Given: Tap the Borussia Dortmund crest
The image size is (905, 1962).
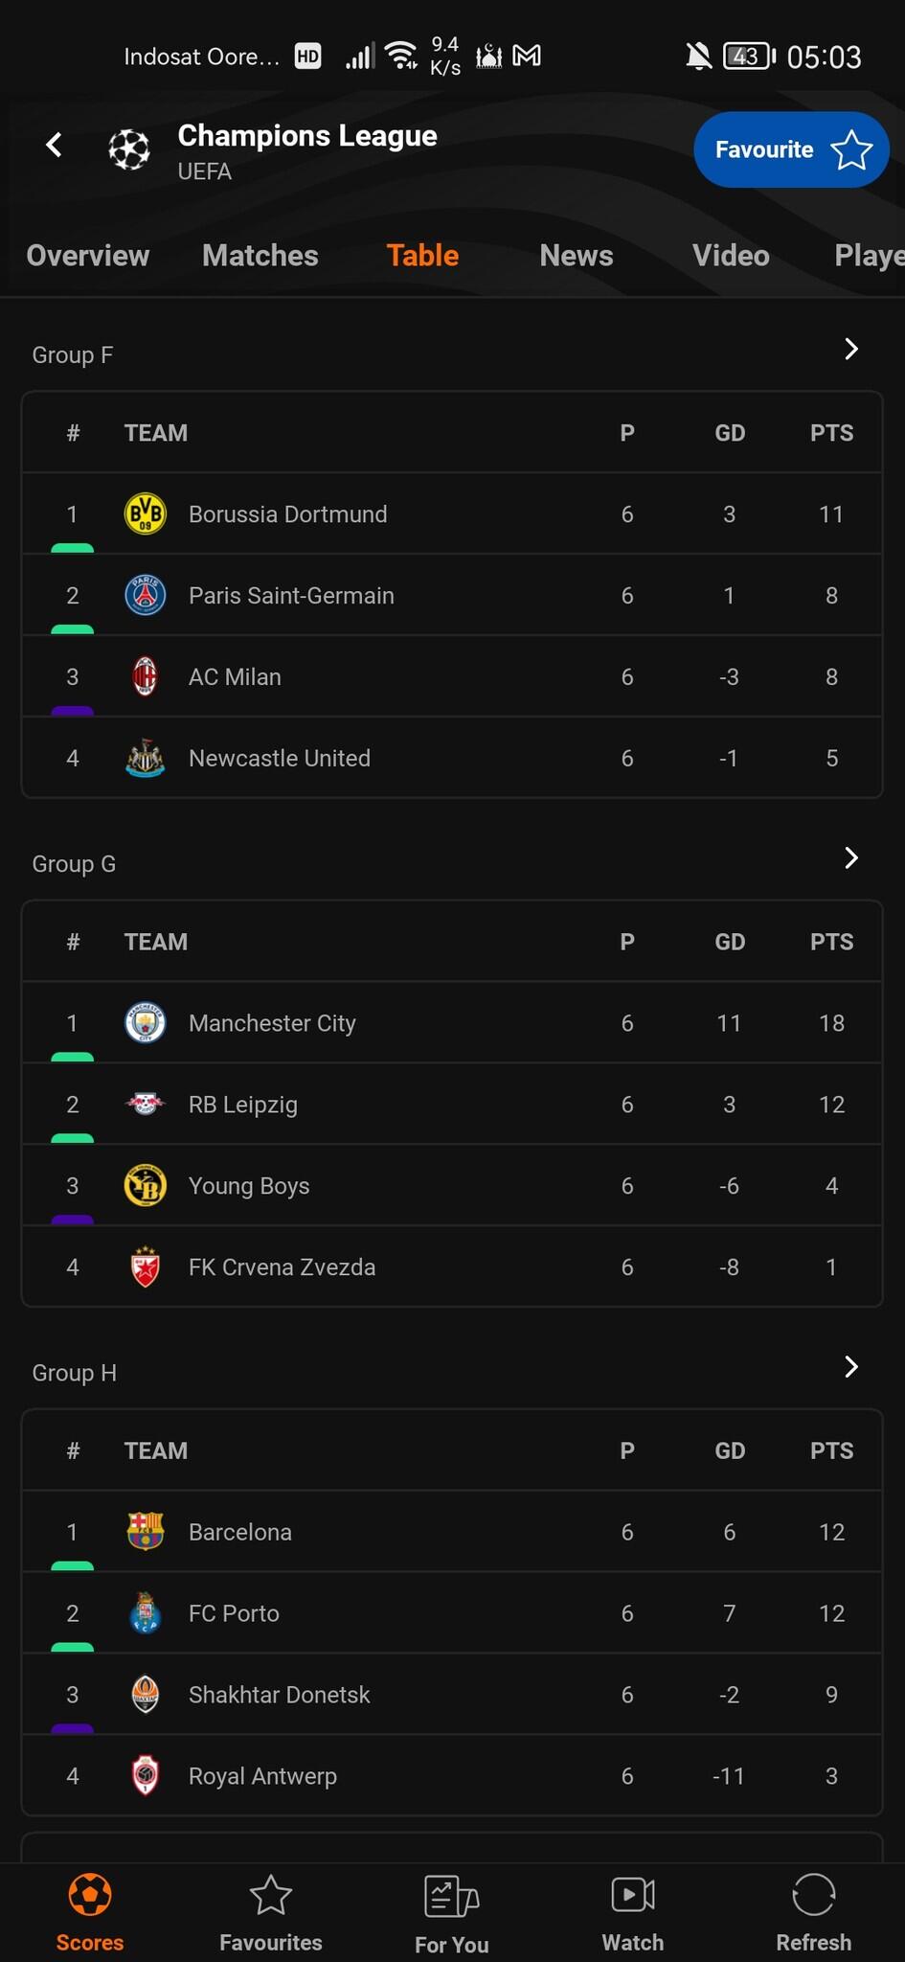Looking at the screenshot, I should [x=146, y=513].
